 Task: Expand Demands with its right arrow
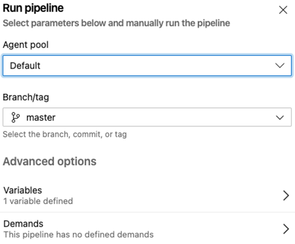[286, 229]
